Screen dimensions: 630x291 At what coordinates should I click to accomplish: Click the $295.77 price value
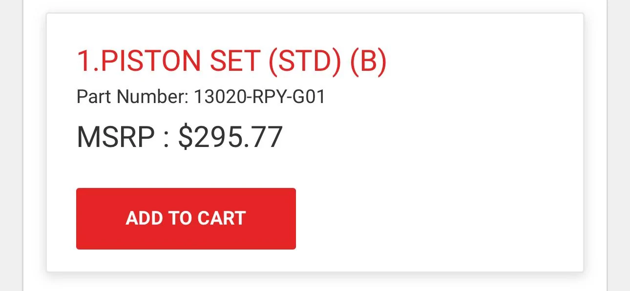pyautogui.click(x=230, y=137)
